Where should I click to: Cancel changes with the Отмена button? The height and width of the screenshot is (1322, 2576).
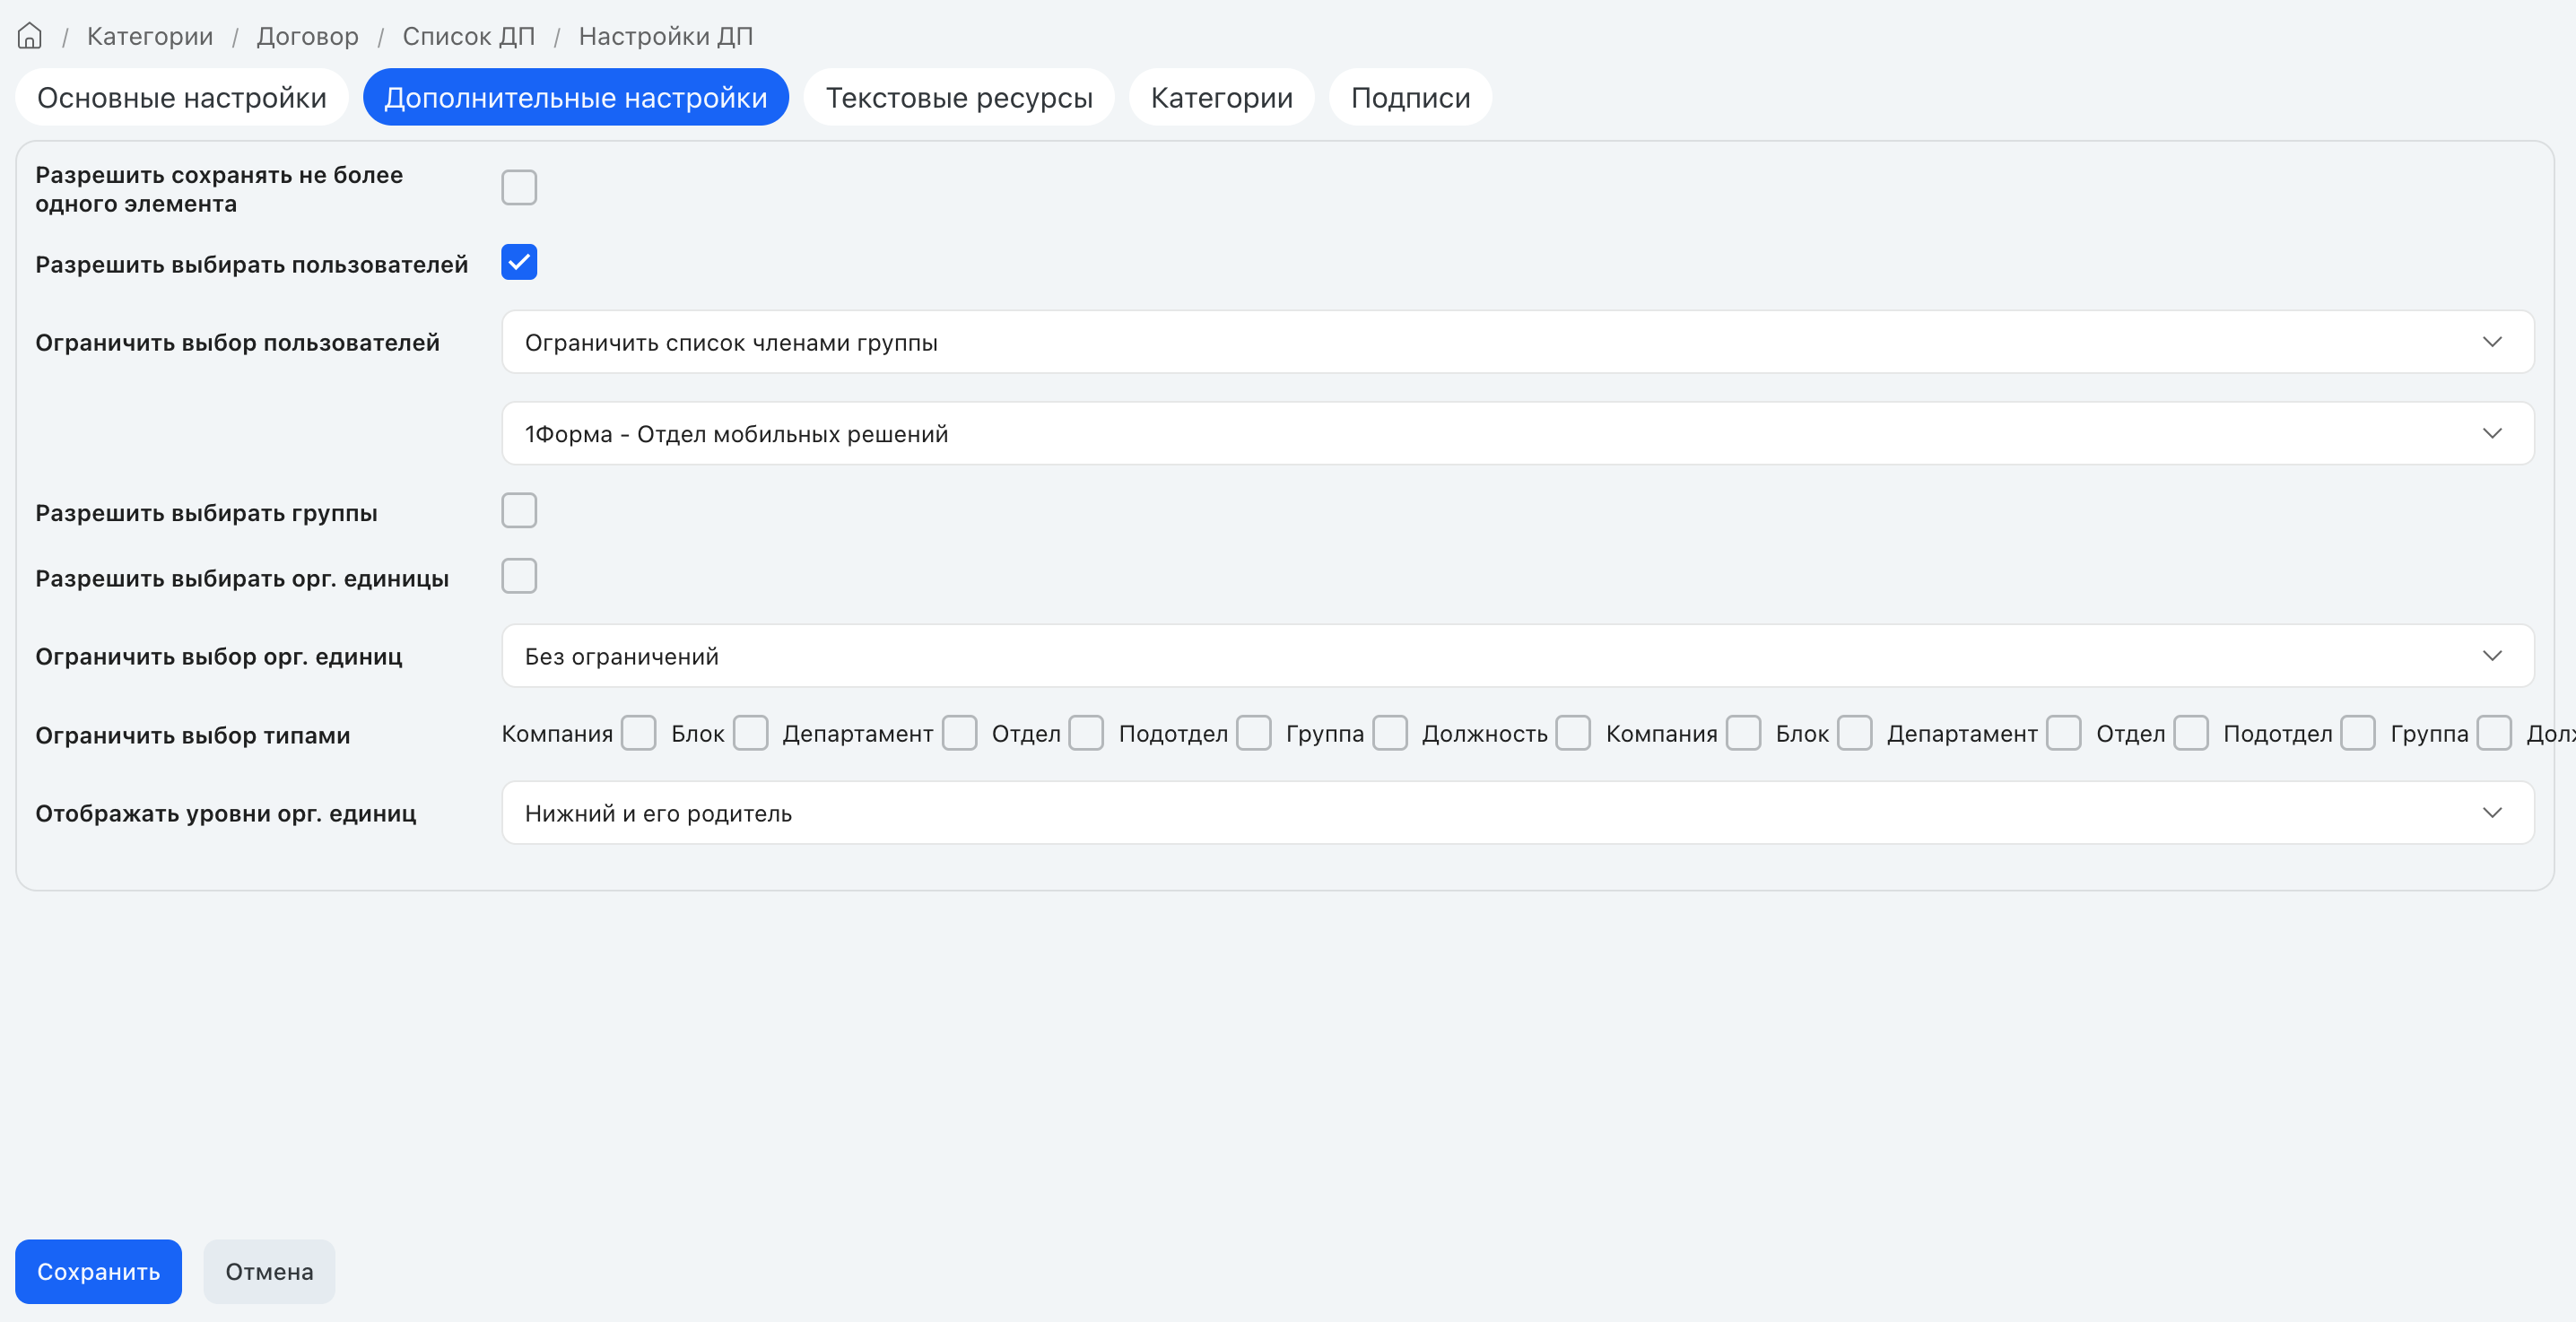click(x=269, y=1271)
